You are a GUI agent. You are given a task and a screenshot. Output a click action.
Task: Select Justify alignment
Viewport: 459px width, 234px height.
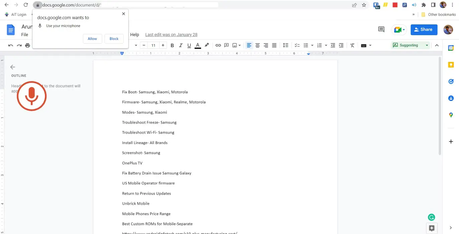pyautogui.click(x=274, y=45)
